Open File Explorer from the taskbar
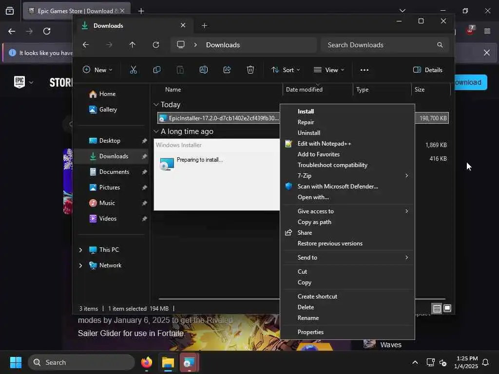This screenshot has height=374, width=499. (x=168, y=362)
